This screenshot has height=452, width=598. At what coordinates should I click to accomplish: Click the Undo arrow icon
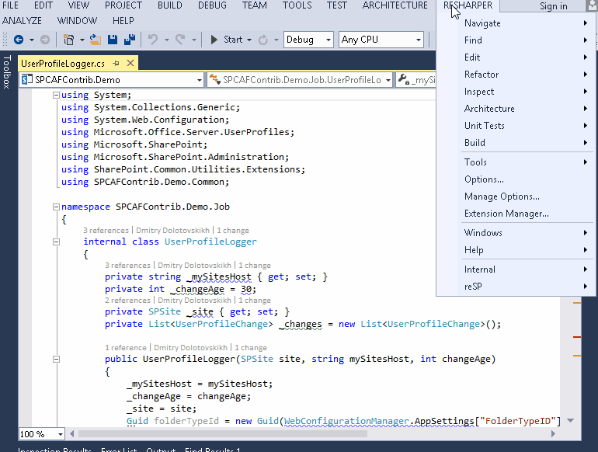153,40
